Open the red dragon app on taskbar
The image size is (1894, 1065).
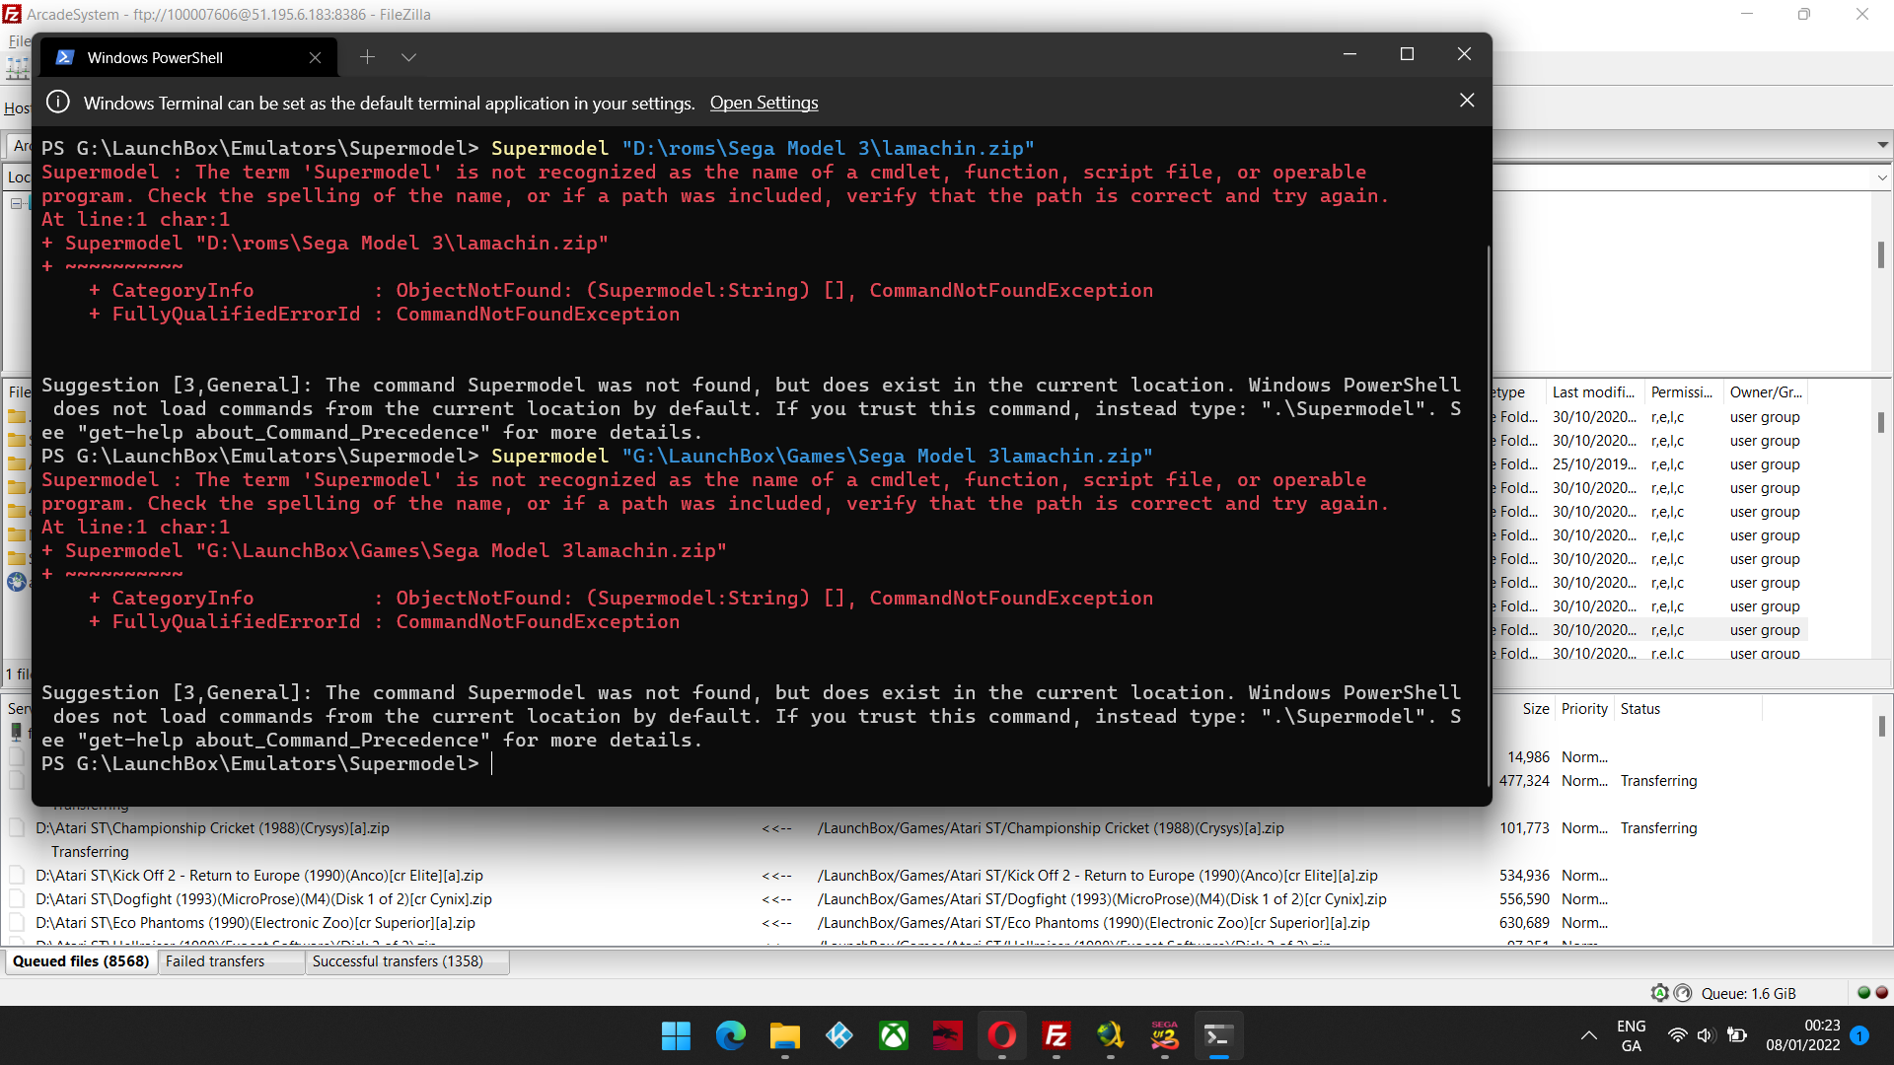click(947, 1035)
